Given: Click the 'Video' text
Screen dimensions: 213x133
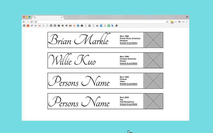Looking at the screenshot, I should pos(122,81).
